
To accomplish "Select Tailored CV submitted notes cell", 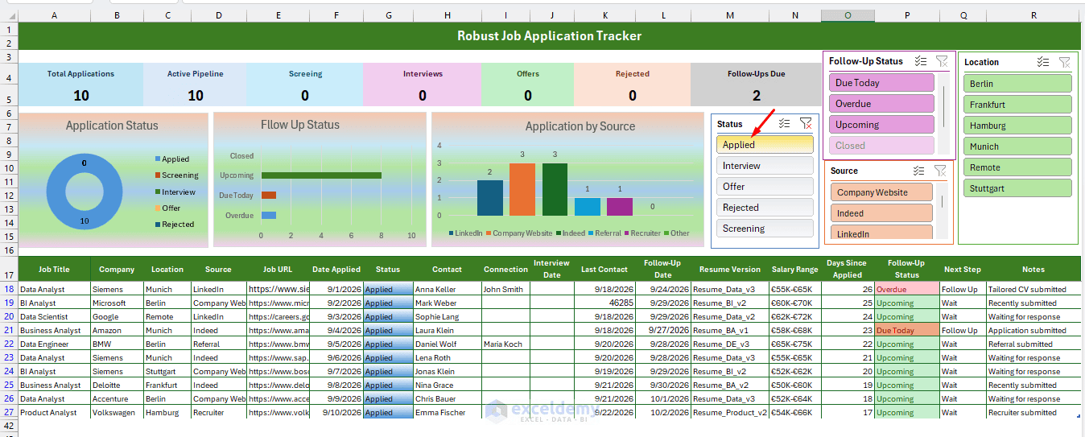I will [x=1033, y=289].
